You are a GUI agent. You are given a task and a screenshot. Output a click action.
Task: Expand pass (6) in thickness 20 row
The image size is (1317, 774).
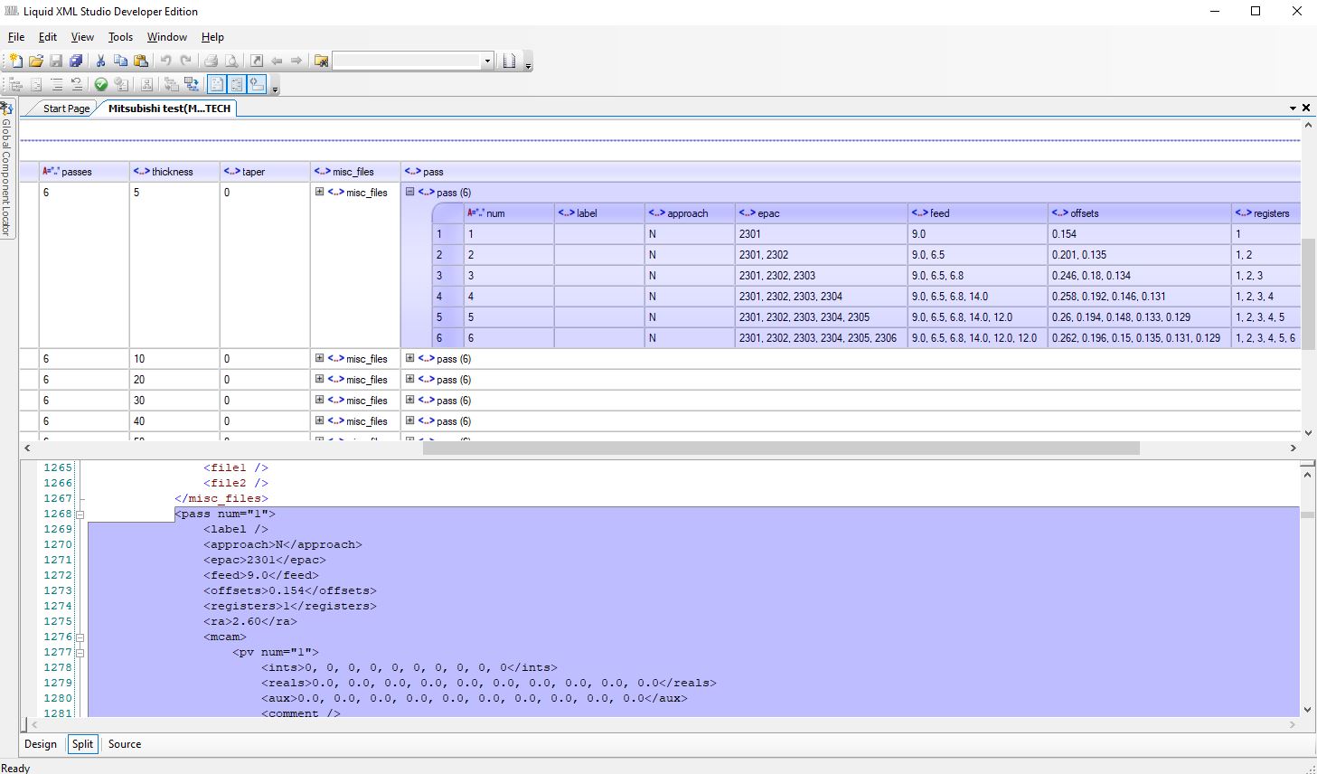pyautogui.click(x=409, y=379)
